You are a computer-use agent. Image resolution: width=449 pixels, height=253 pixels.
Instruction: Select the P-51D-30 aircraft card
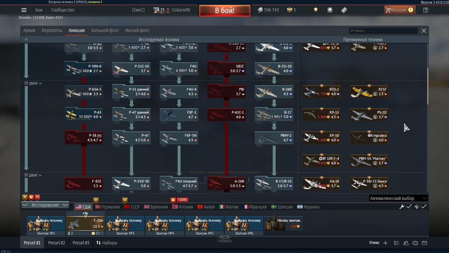click(x=131, y=183)
